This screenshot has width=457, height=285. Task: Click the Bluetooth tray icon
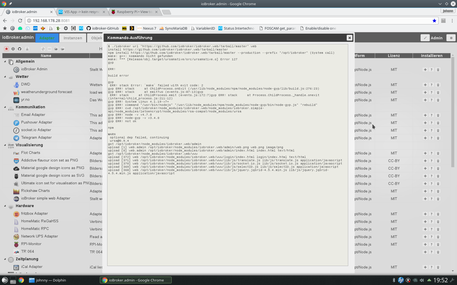pos(394,280)
